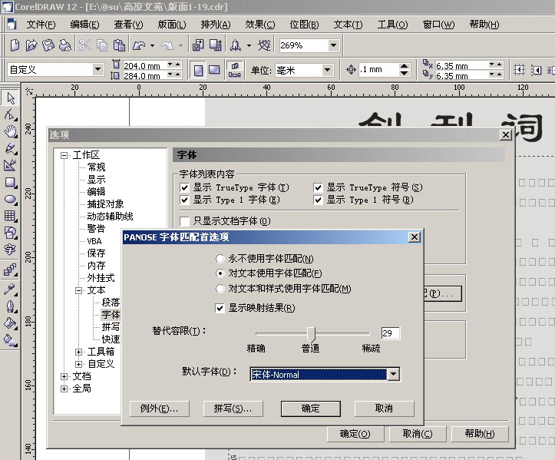Select the Smart drawing tool
Screen dimensions: 555x460
(11, 165)
